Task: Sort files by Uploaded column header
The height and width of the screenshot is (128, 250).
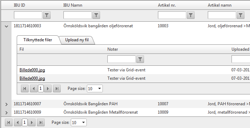Action: click(x=241, y=49)
